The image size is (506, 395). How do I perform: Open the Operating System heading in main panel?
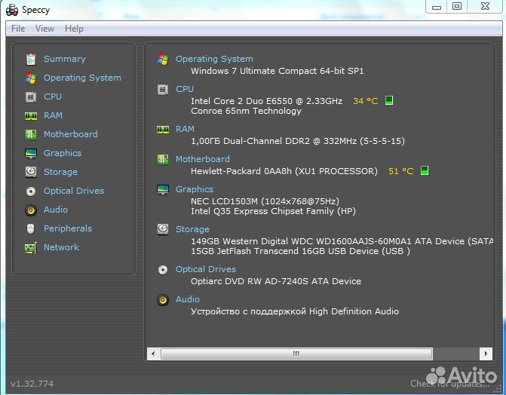pyautogui.click(x=214, y=59)
